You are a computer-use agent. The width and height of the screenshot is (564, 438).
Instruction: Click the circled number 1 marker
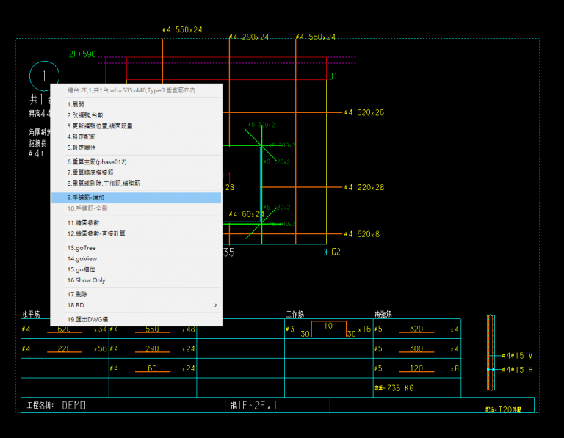(44, 76)
